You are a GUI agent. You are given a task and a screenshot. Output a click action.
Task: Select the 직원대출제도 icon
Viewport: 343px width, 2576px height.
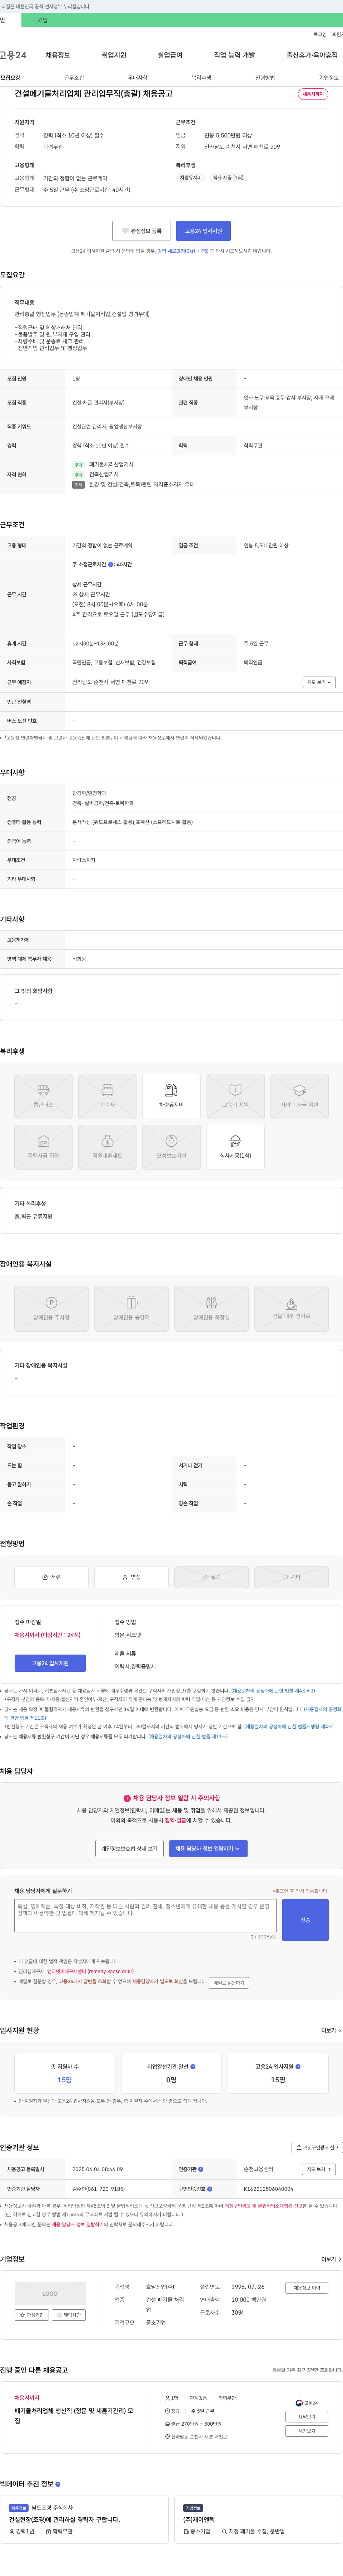click(108, 1147)
